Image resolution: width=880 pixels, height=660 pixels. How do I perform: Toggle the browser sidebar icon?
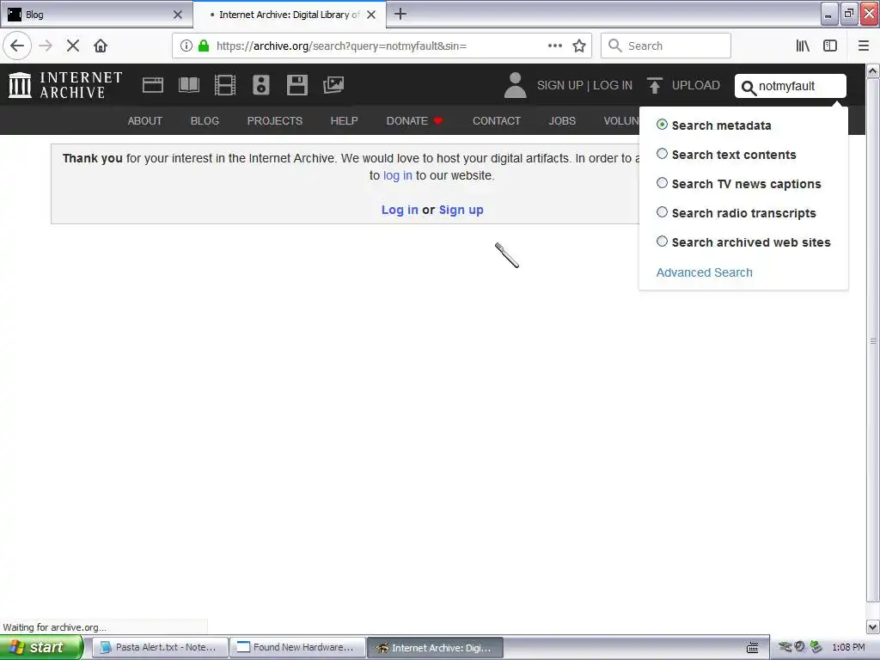click(830, 46)
